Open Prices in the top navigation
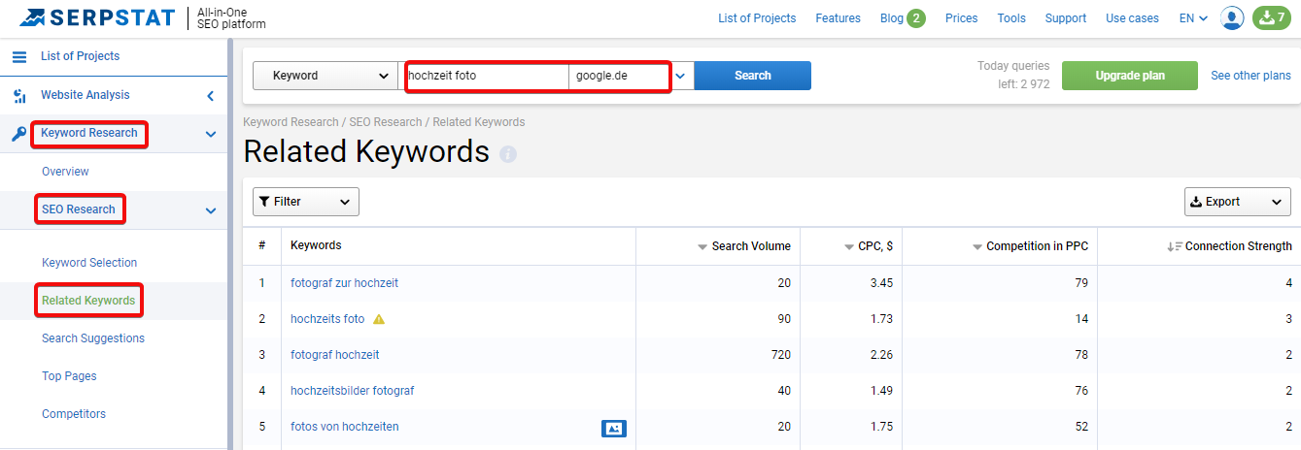The width and height of the screenshot is (1301, 450). coord(961,18)
